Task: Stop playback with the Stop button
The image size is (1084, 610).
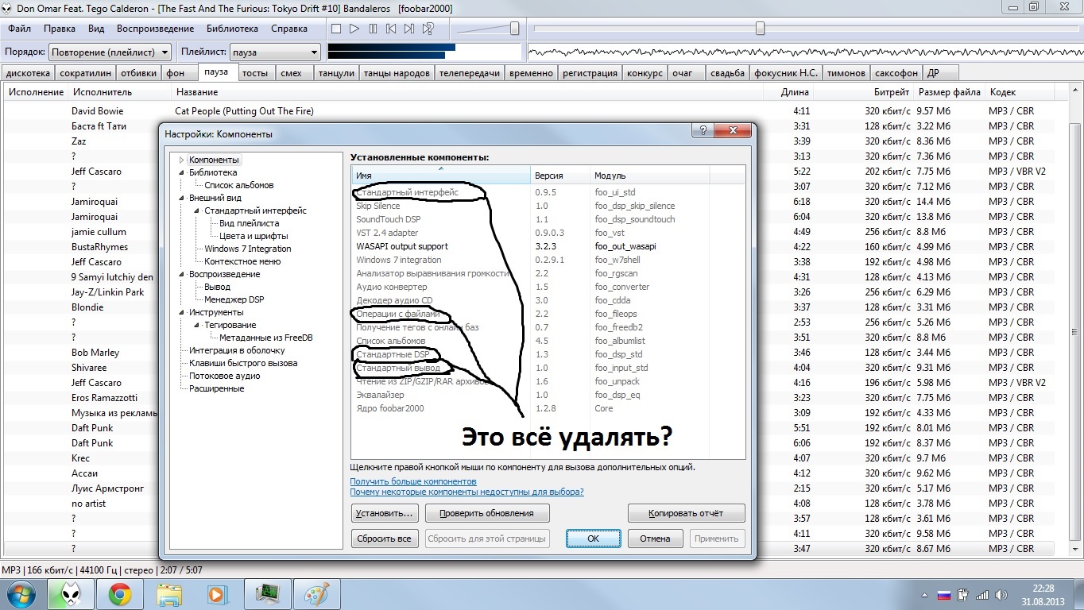Action: click(x=336, y=29)
